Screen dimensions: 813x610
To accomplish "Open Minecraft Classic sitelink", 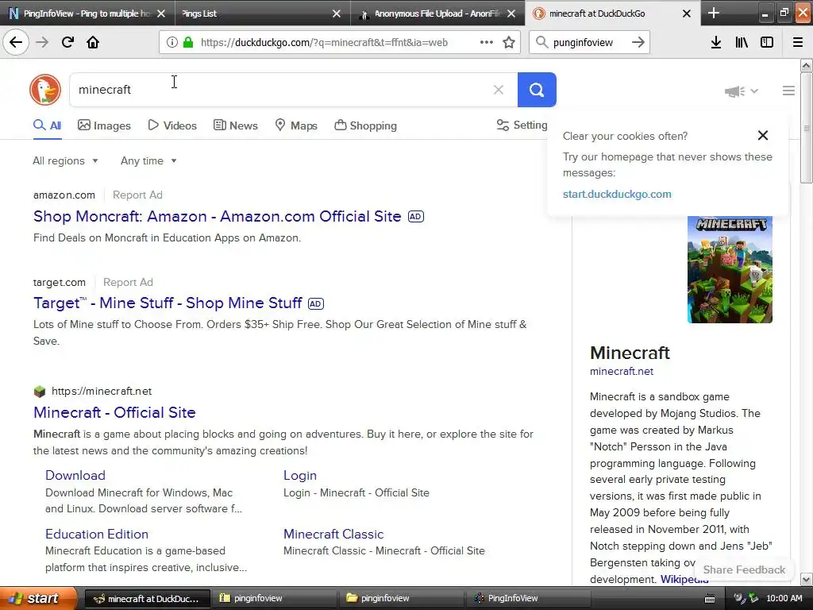I will click(333, 534).
